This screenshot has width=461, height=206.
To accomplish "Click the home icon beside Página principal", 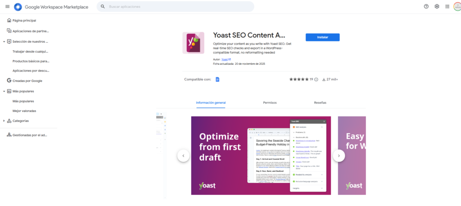I will 9,21.
